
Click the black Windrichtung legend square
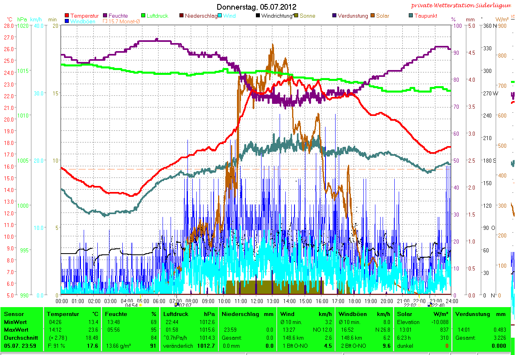(x=258, y=16)
